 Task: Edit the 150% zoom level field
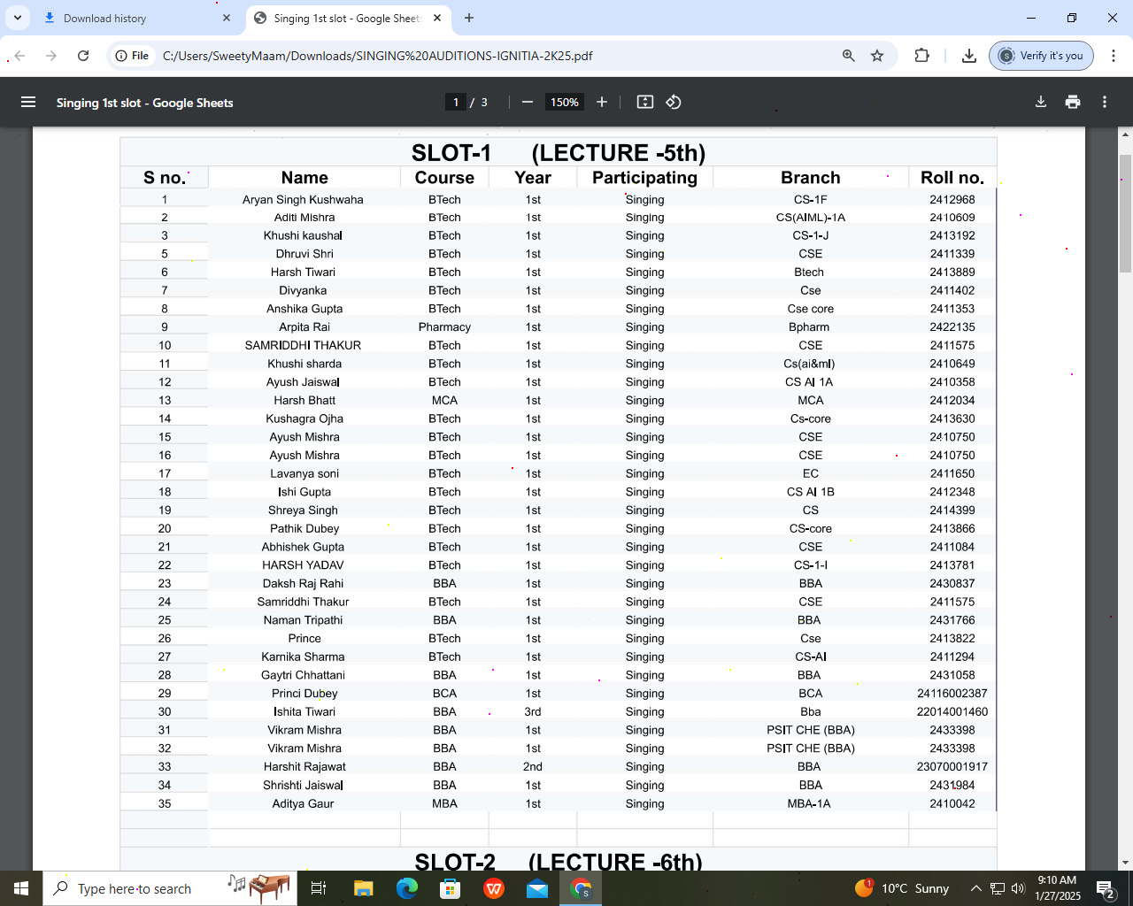click(564, 102)
